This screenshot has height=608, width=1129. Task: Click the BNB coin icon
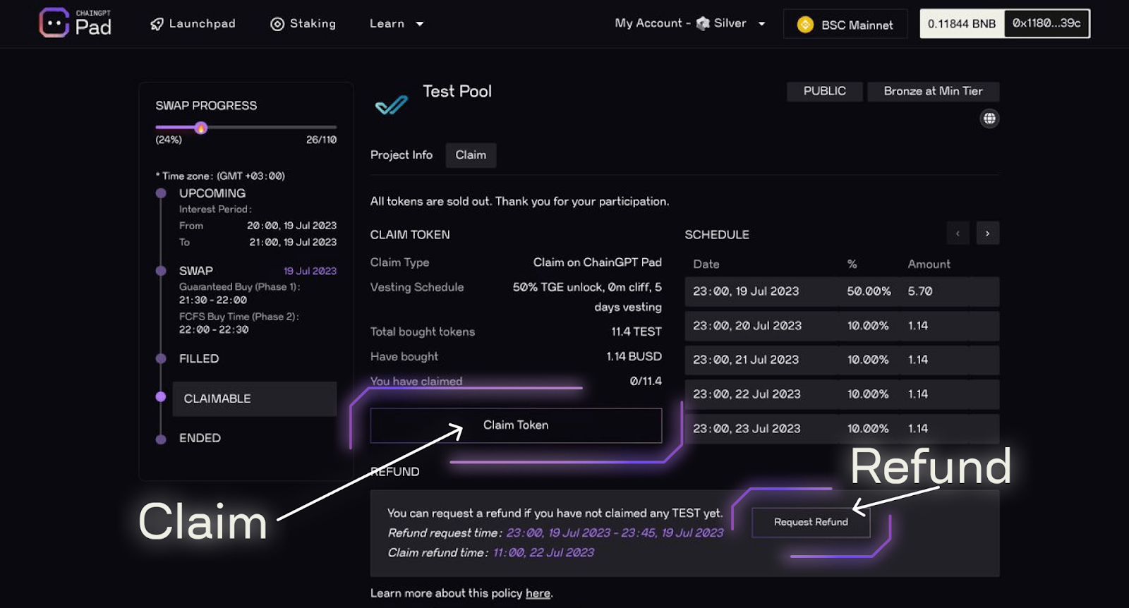click(805, 25)
